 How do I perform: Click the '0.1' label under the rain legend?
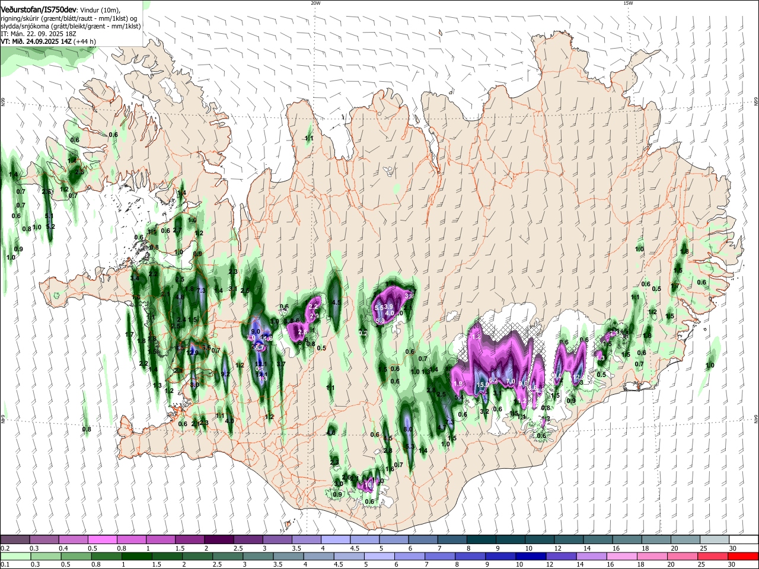5,564
